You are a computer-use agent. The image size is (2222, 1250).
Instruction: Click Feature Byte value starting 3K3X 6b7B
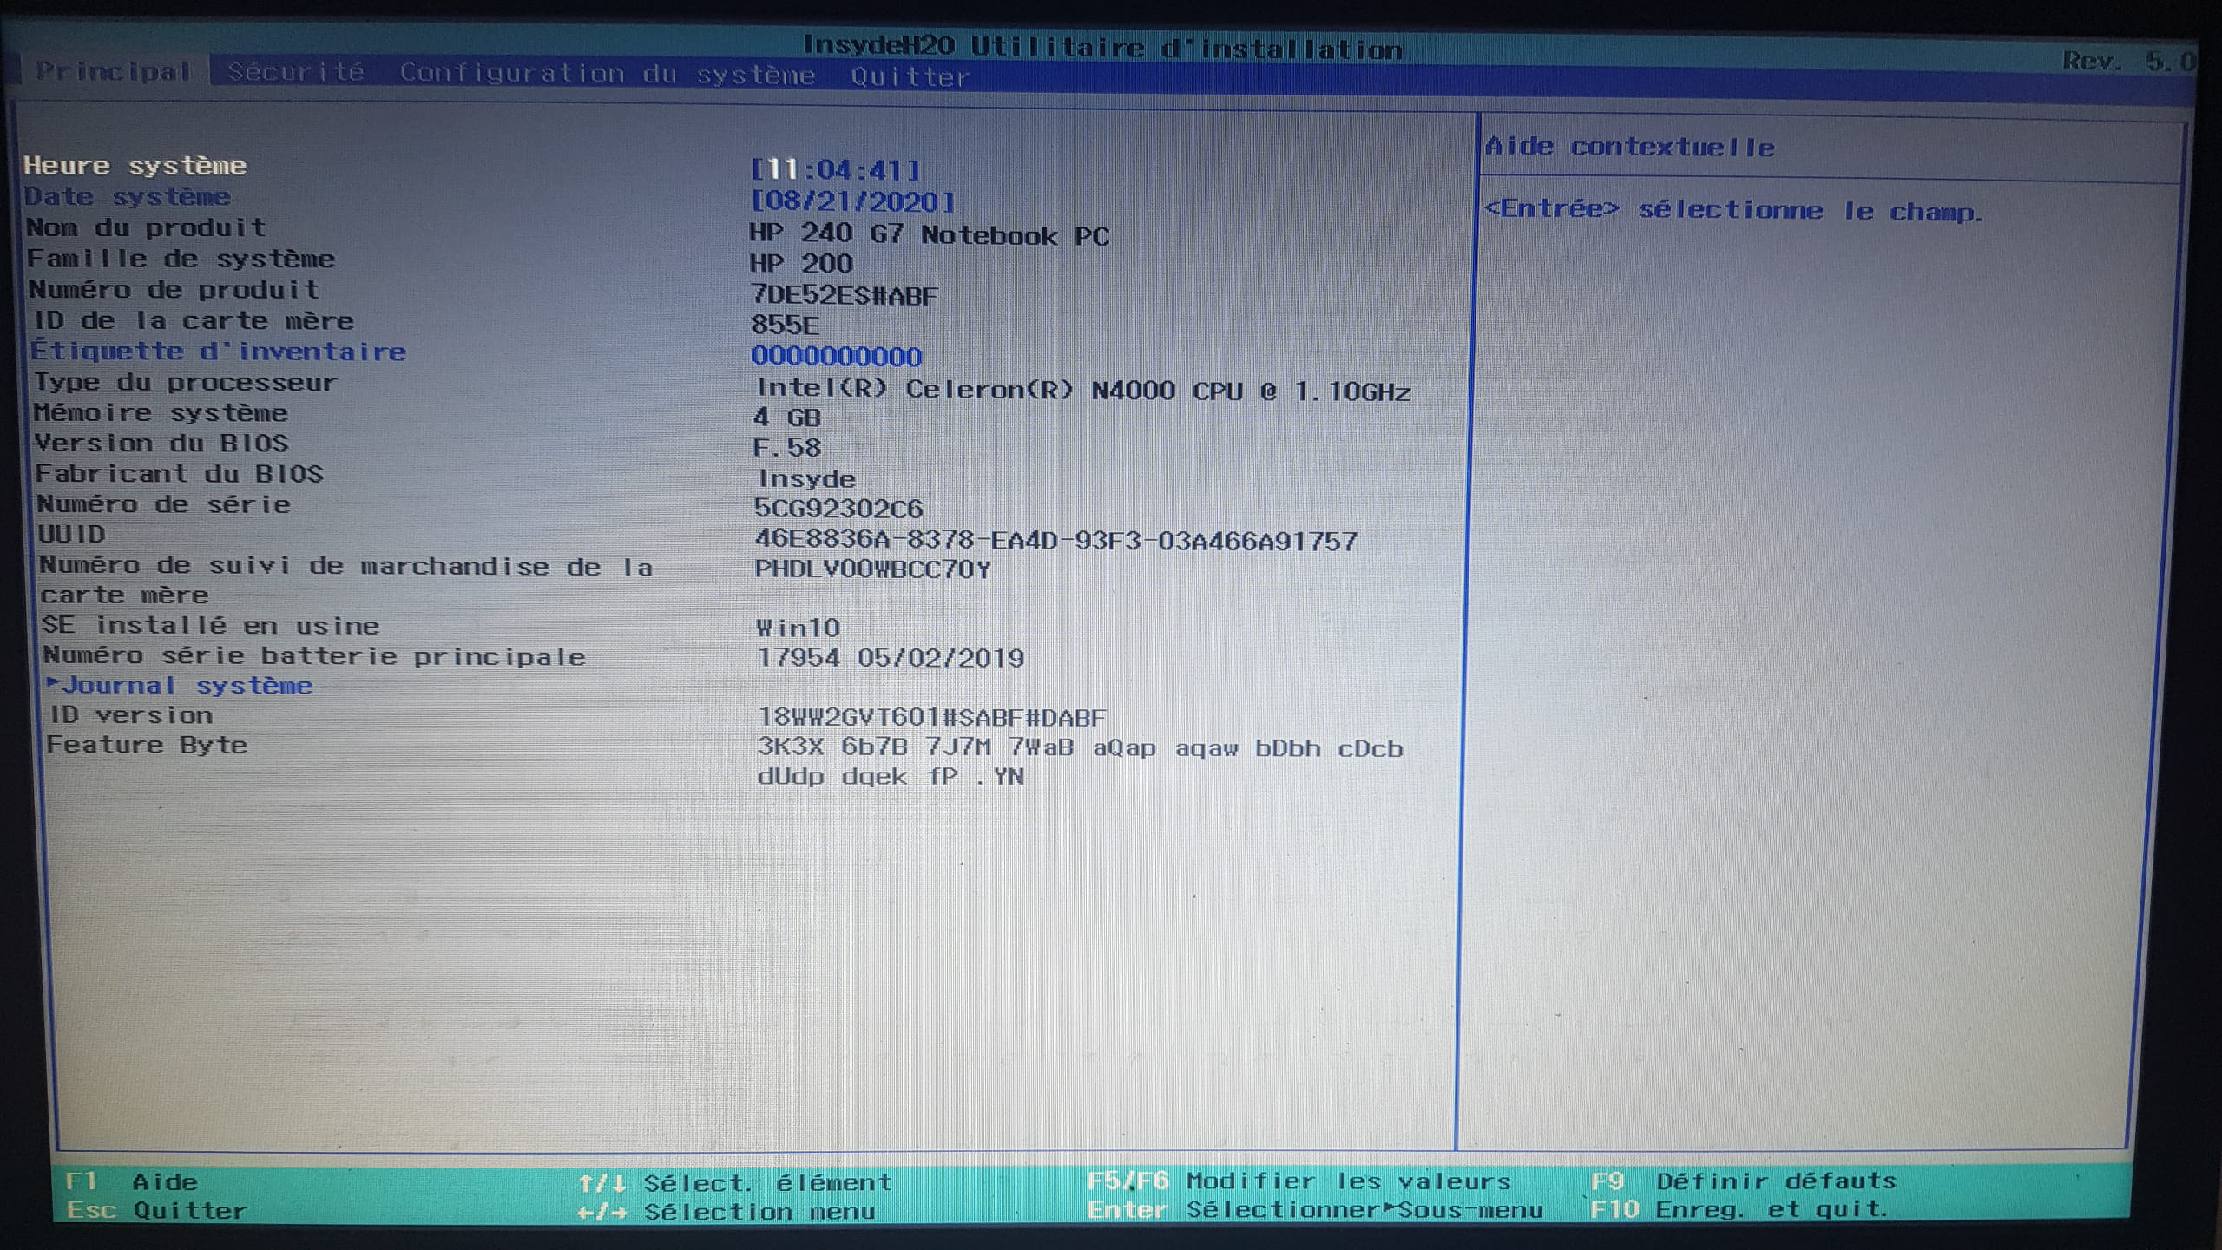[x=1081, y=762]
